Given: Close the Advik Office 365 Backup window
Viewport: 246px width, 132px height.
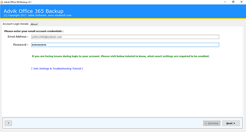Looking at the screenshot, I should point(241,2).
